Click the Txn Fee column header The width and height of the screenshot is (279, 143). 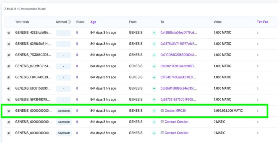point(263,22)
